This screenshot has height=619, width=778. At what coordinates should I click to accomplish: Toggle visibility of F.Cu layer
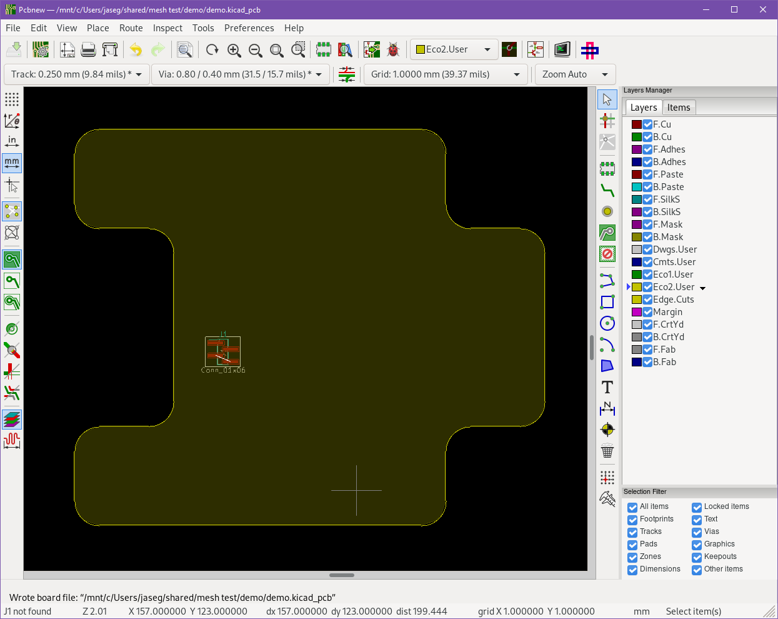(647, 124)
